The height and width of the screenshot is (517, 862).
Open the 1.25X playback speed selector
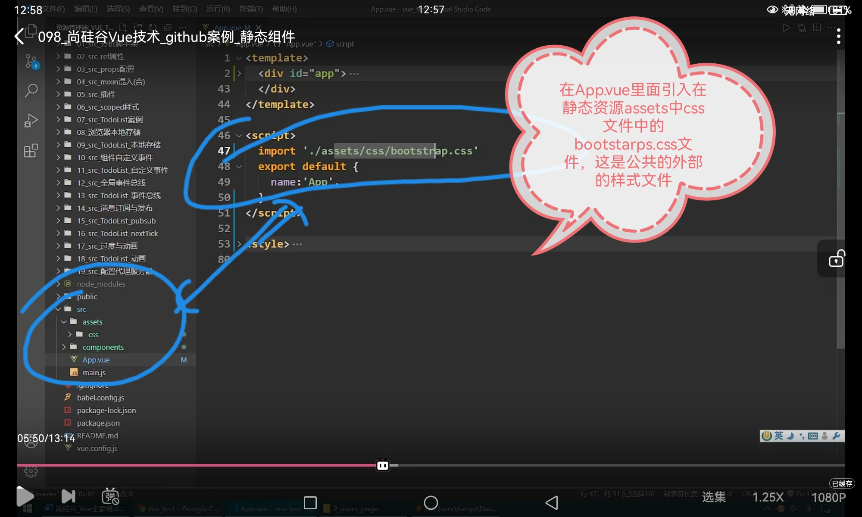click(x=768, y=497)
